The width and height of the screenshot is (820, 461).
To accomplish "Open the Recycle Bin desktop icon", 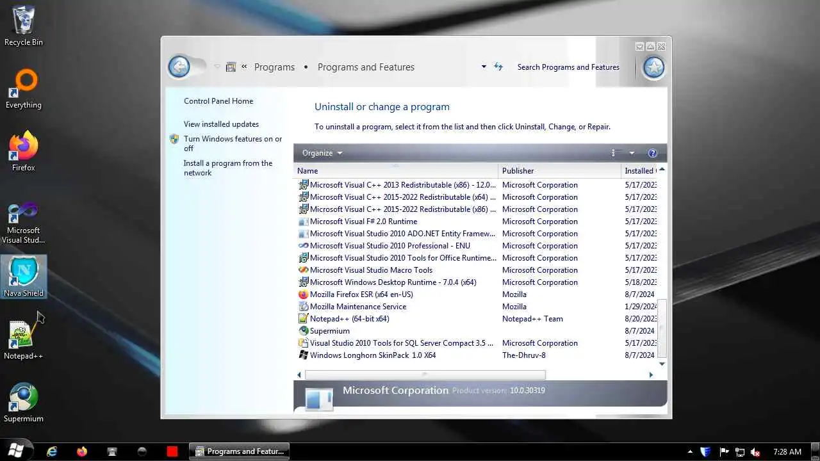I will tap(24, 26).
